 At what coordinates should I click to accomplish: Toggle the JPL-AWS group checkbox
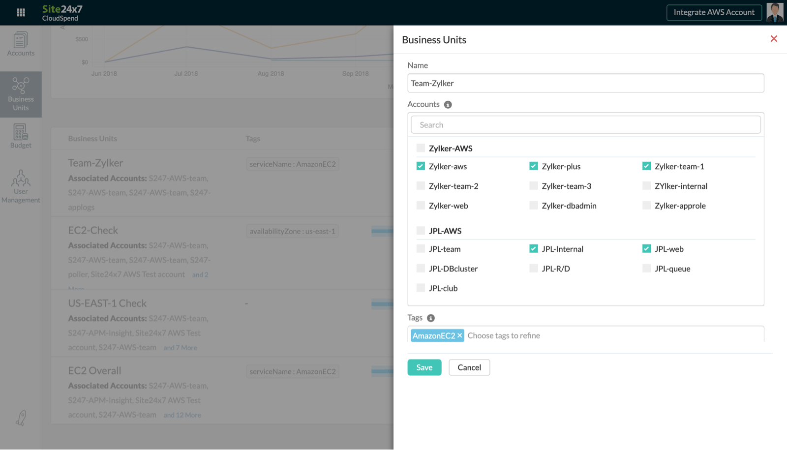pyautogui.click(x=421, y=231)
